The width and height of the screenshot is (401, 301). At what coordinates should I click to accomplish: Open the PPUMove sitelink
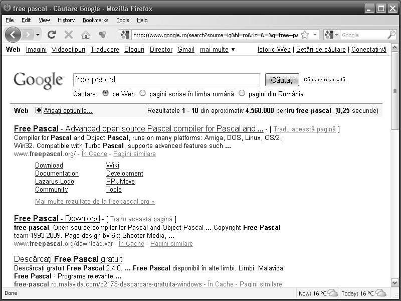point(120,182)
